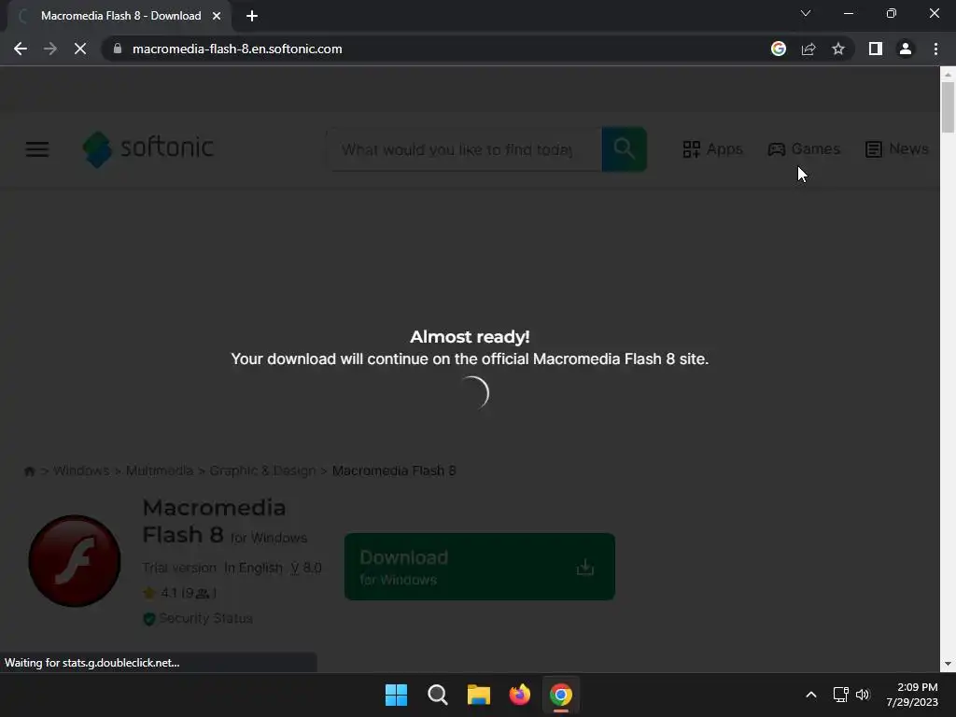Image resolution: width=956 pixels, height=717 pixels.
Task: Click the scrollbar down arrow
Action: point(948,665)
